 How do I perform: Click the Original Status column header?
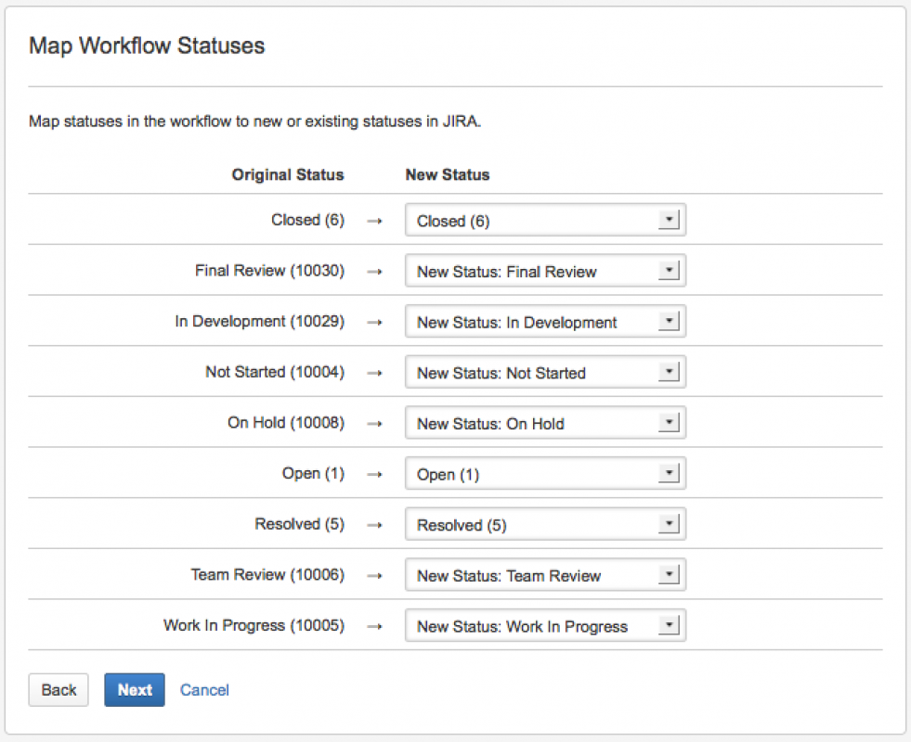click(x=288, y=174)
